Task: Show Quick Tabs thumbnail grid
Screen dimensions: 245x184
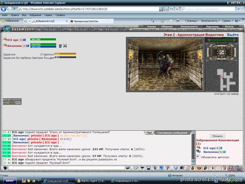Action: [25, 21]
